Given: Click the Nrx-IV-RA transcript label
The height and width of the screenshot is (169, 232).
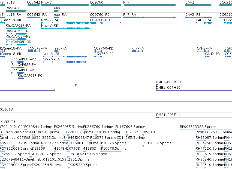Looking at the screenshot, I should [50, 20].
